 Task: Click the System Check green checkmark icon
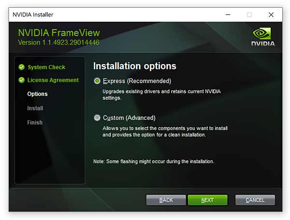click(22, 67)
